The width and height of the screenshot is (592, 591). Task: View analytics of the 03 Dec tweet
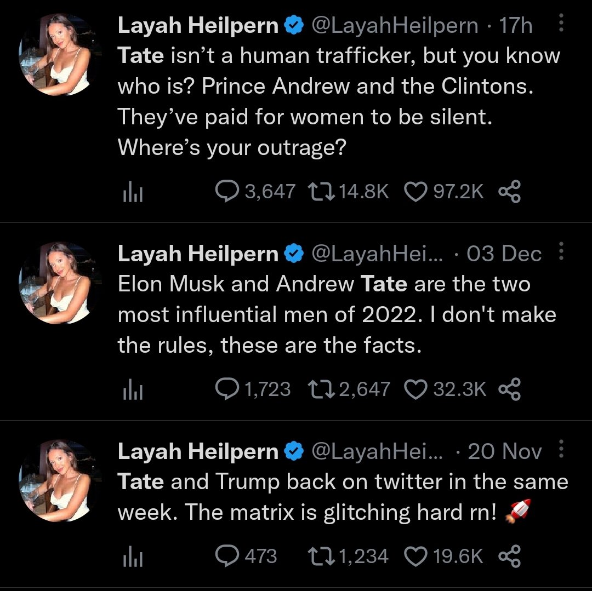tap(133, 389)
